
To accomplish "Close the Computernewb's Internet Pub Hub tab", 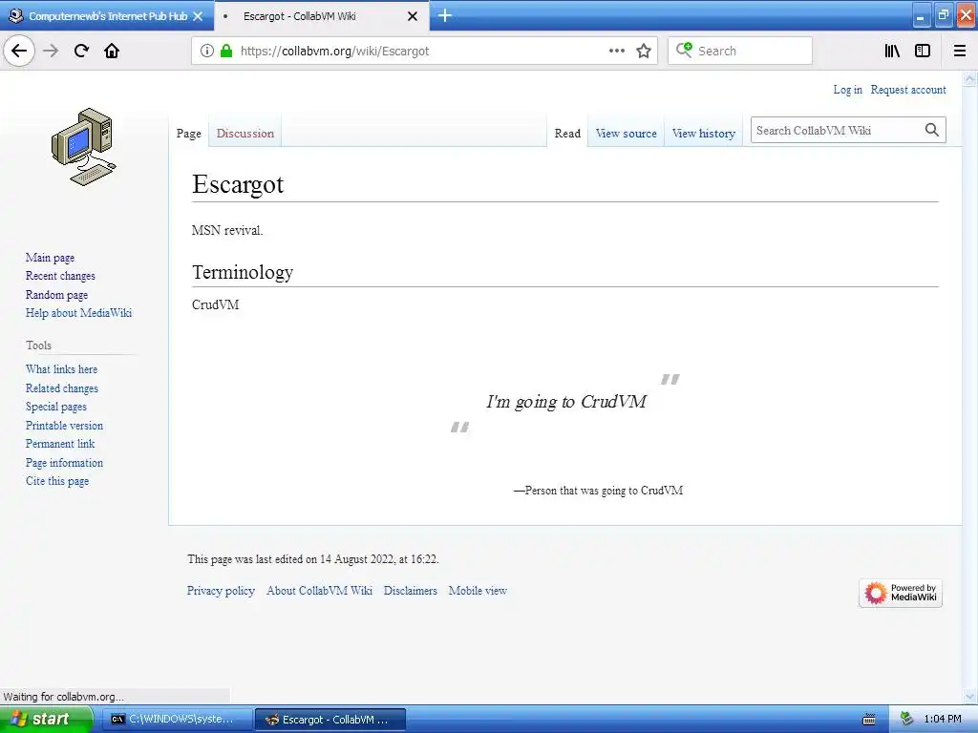I will coord(198,16).
